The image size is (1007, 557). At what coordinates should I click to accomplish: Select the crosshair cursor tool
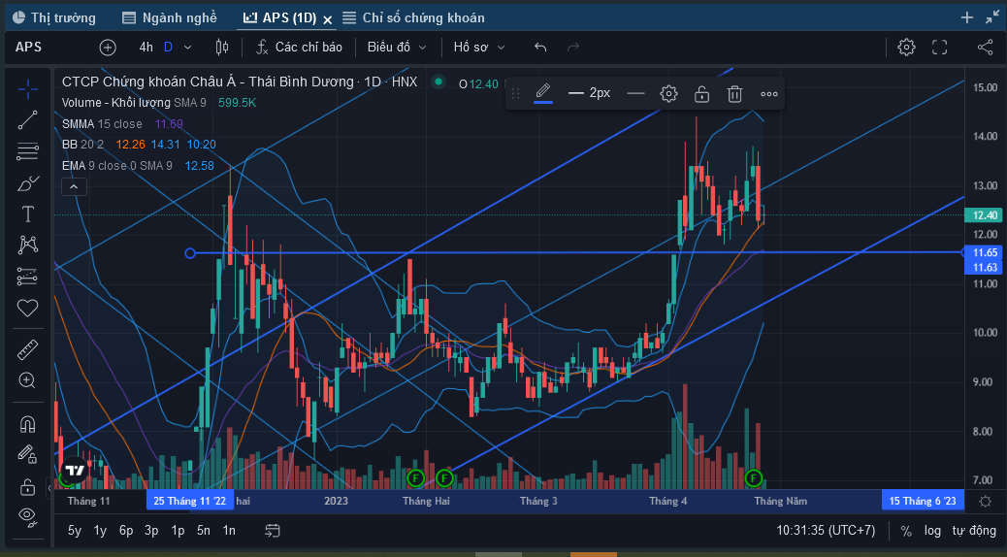click(x=27, y=88)
